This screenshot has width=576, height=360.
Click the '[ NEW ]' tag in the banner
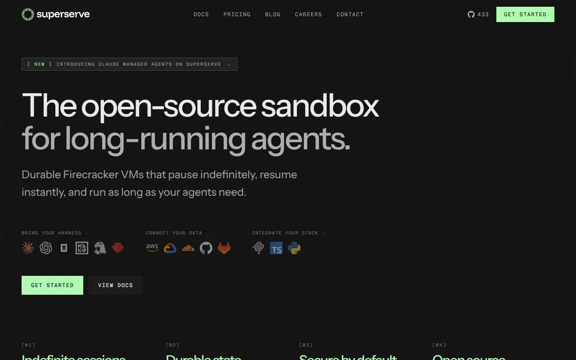(40, 64)
